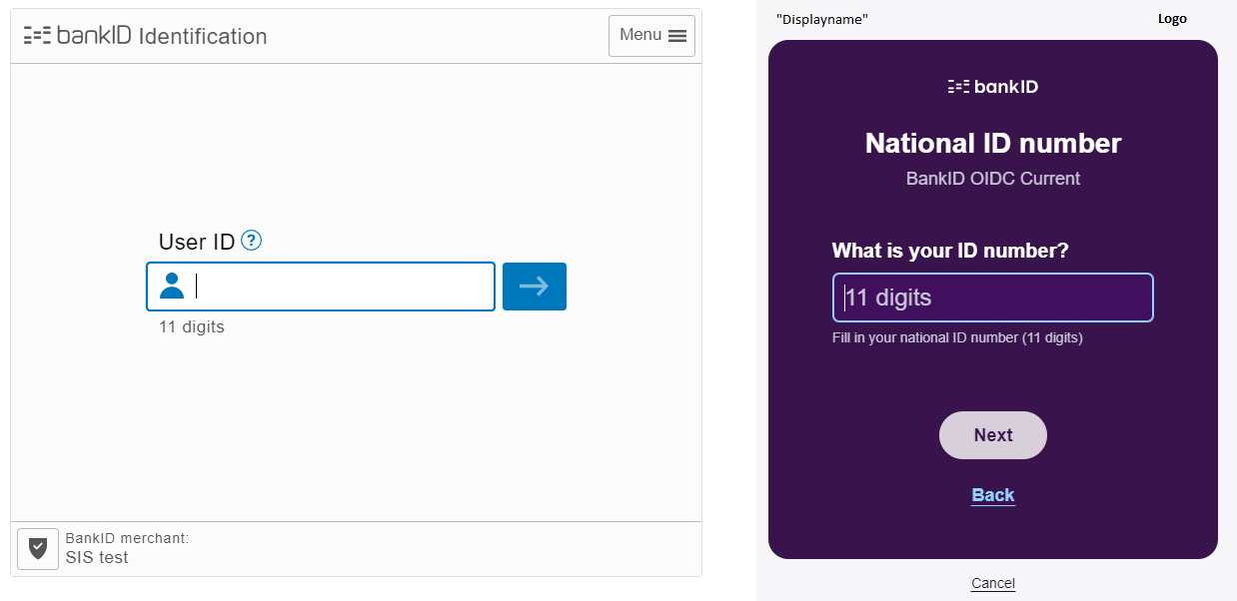Screen dimensions: 1237x601
Task: Click the person icon in User ID field
Action: pos(172,286)
